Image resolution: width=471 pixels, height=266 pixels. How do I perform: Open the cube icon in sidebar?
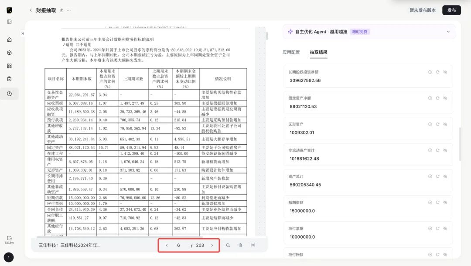pos(9,53)
